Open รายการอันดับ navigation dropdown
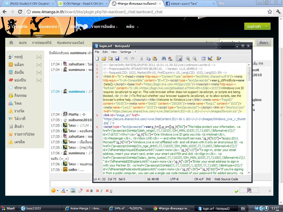 pyautogui.click(x=104, y=27)
